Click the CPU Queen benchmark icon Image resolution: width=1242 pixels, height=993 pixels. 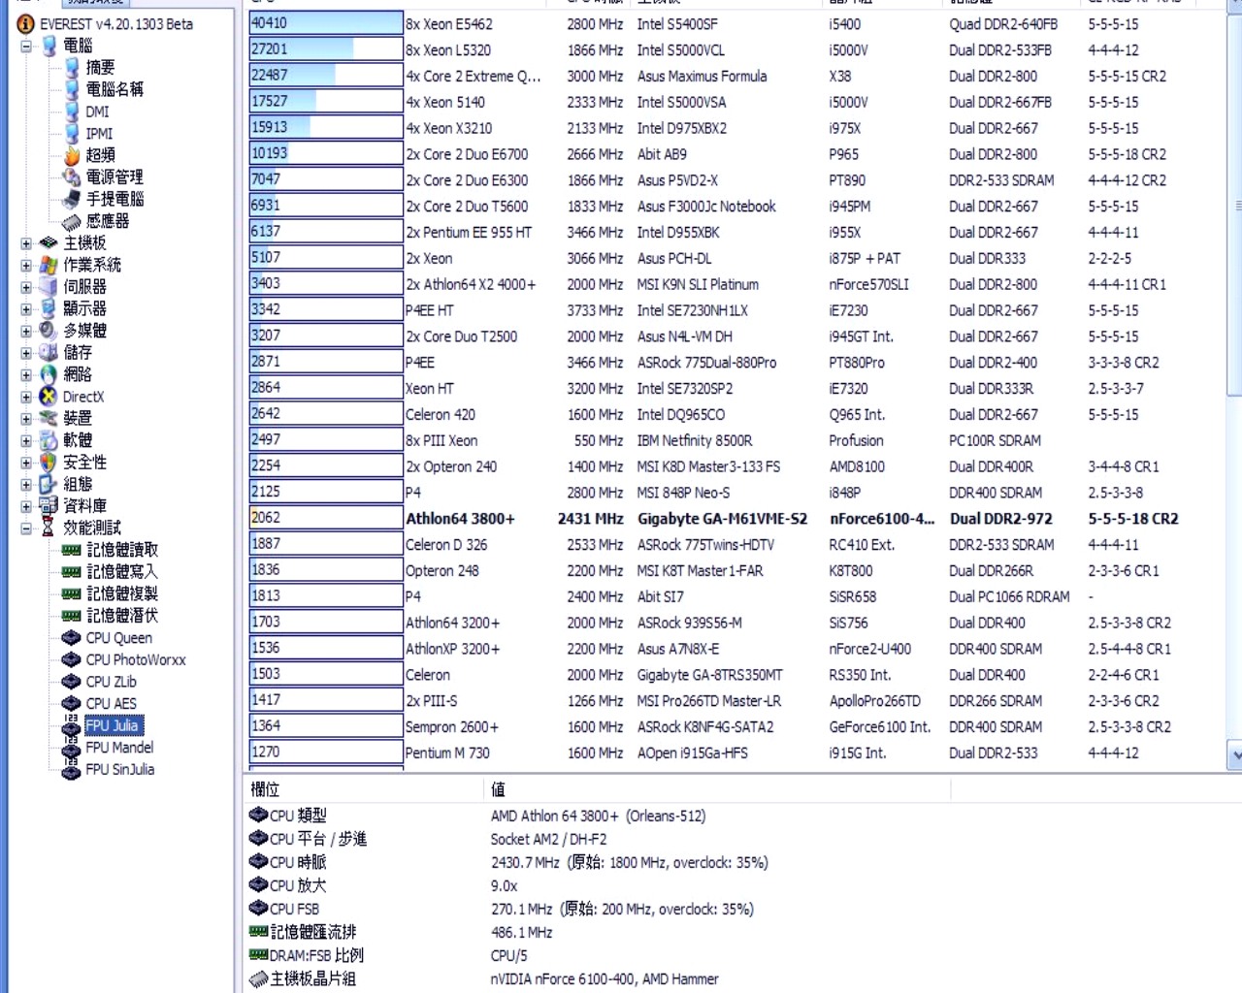[72, 638]
